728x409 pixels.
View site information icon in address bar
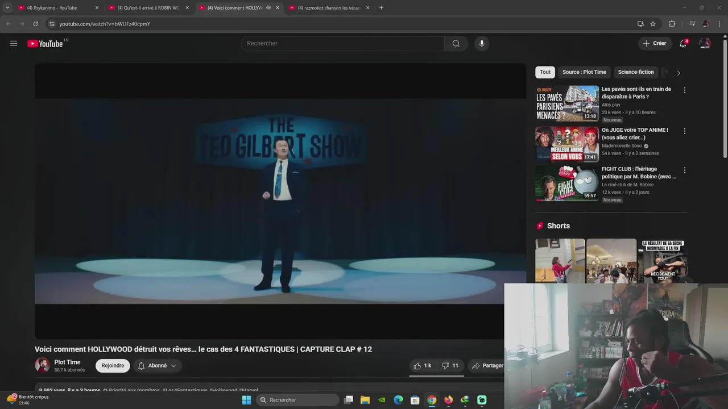(51, 24)
